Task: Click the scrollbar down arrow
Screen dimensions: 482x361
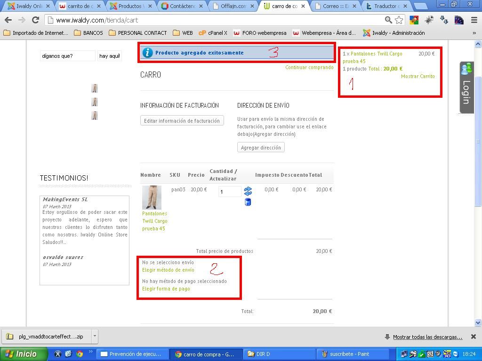Action: (478, 322)
